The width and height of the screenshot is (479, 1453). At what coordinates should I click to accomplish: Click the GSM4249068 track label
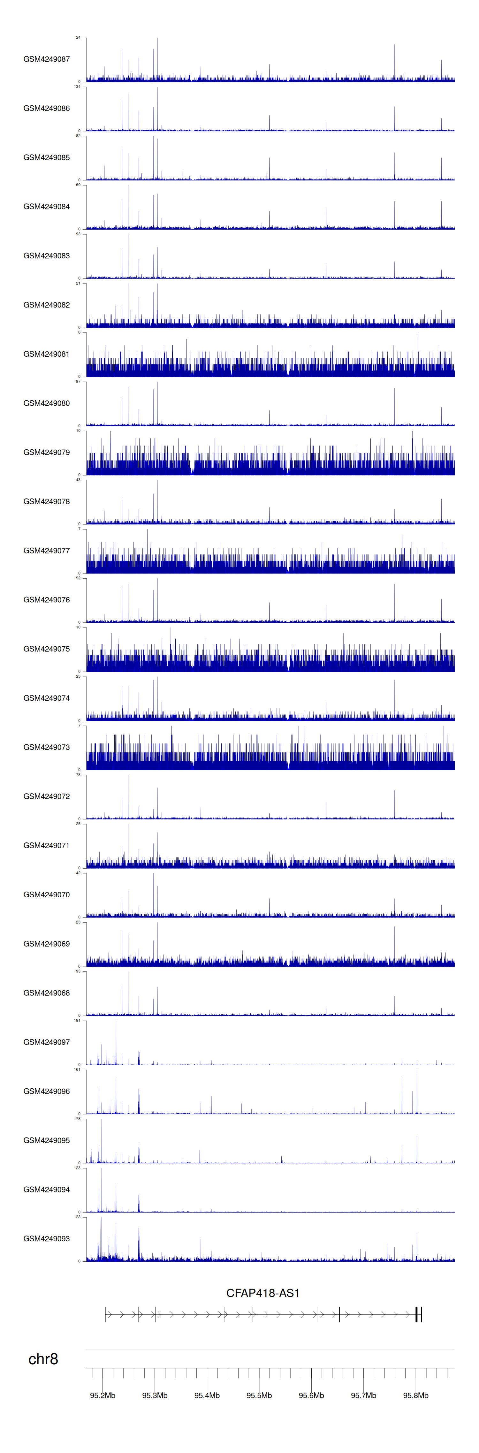[x=46, y=993]
